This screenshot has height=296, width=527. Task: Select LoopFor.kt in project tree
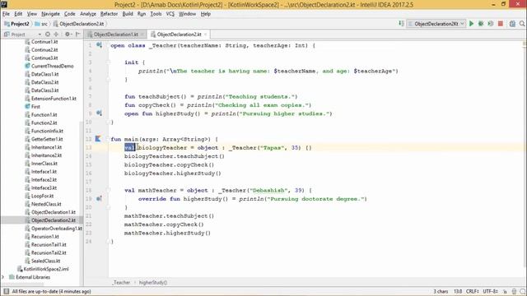point(40,196)
